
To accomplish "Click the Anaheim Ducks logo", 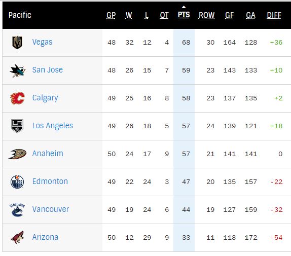I will [17, 154].
